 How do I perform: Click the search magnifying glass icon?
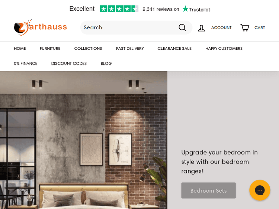(x=182, y=27)
